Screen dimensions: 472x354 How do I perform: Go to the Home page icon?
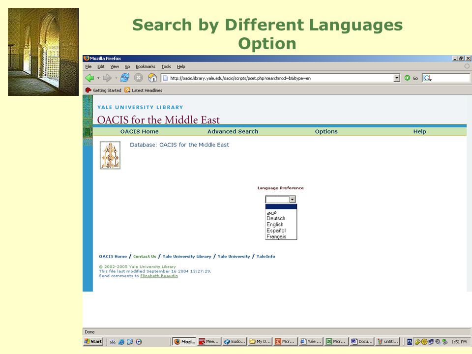152,78
